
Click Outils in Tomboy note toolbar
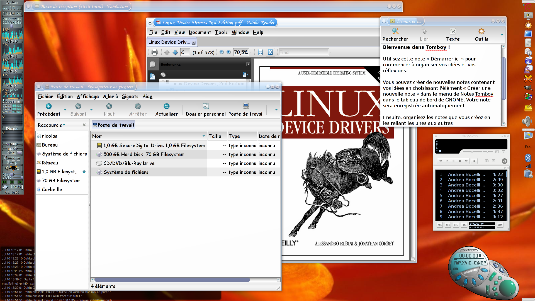481,35
